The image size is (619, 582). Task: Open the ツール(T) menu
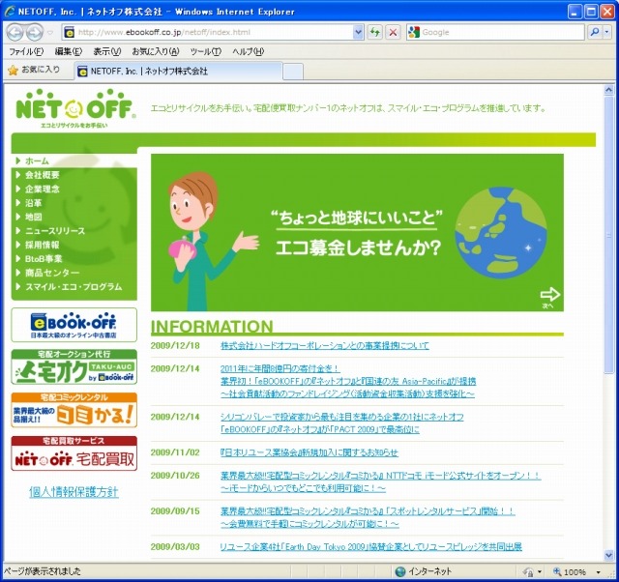coord(206,51)
